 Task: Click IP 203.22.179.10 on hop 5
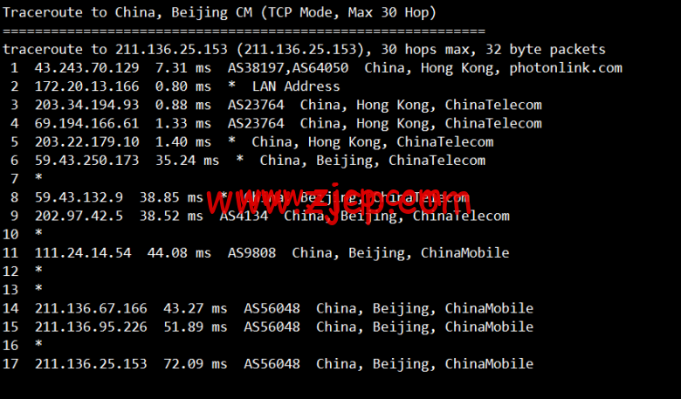click(86, 142)
